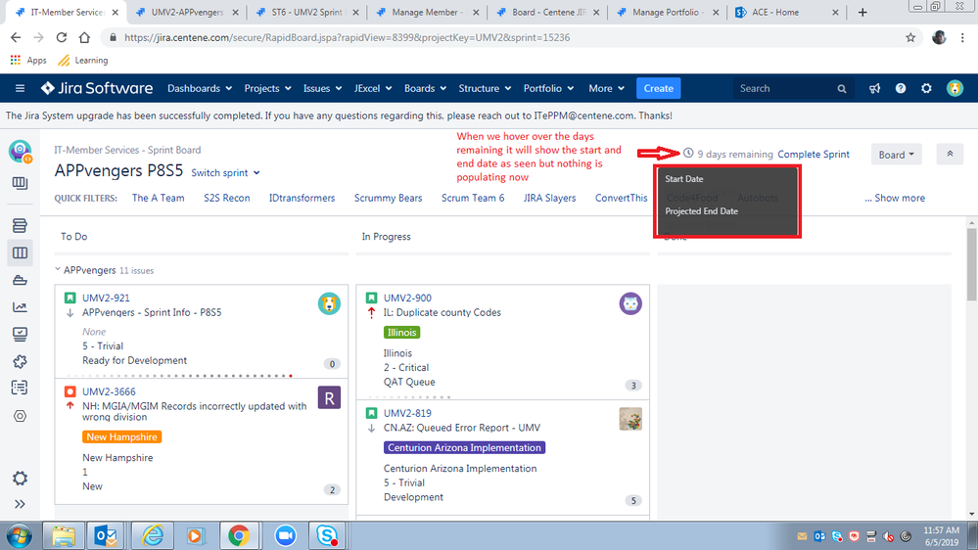Open the Releases ship icon in sidebar
Screen dimensions: 978x550
click(x=20, y=280)
